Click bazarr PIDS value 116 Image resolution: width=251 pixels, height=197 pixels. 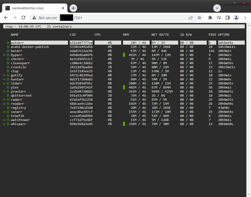click(x=211, y=51)
